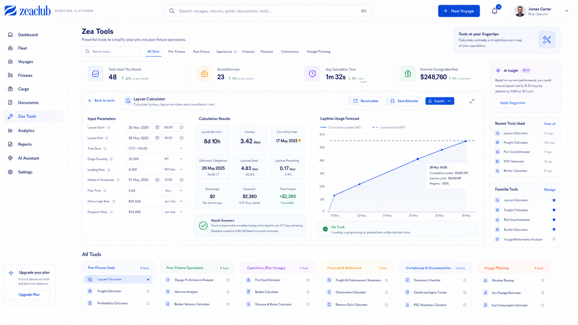
Task: Click the Cargo Quantity info icon
Action: [111, 159]
